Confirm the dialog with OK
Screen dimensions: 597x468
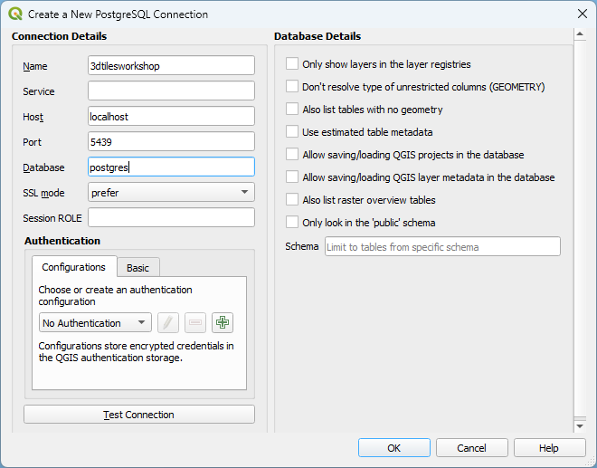pyautogui.click(x=394, y=448)
